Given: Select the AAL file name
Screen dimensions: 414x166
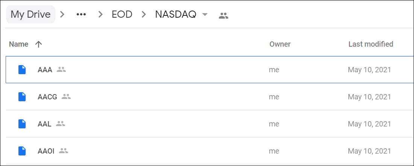Looking at the screenshot, I should [45, 124].
